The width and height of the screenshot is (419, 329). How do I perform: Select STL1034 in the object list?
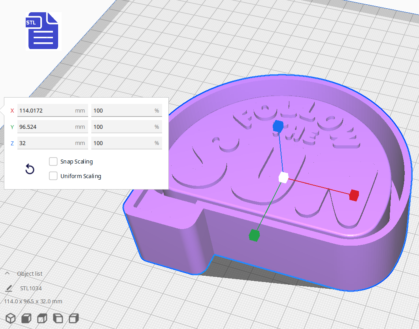coord(30,288)
